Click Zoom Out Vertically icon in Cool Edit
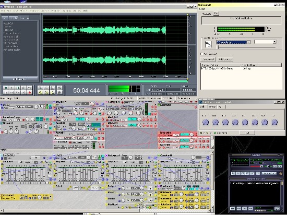Image resolution: width=287 pixels, height=215 pixels. [59, 92]
